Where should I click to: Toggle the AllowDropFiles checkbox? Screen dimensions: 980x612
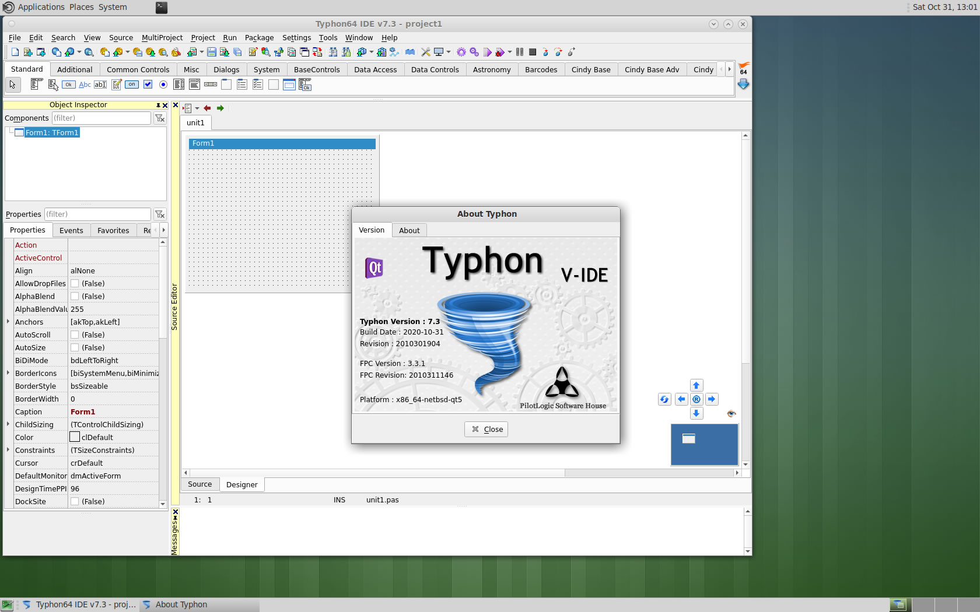(75, 284)
